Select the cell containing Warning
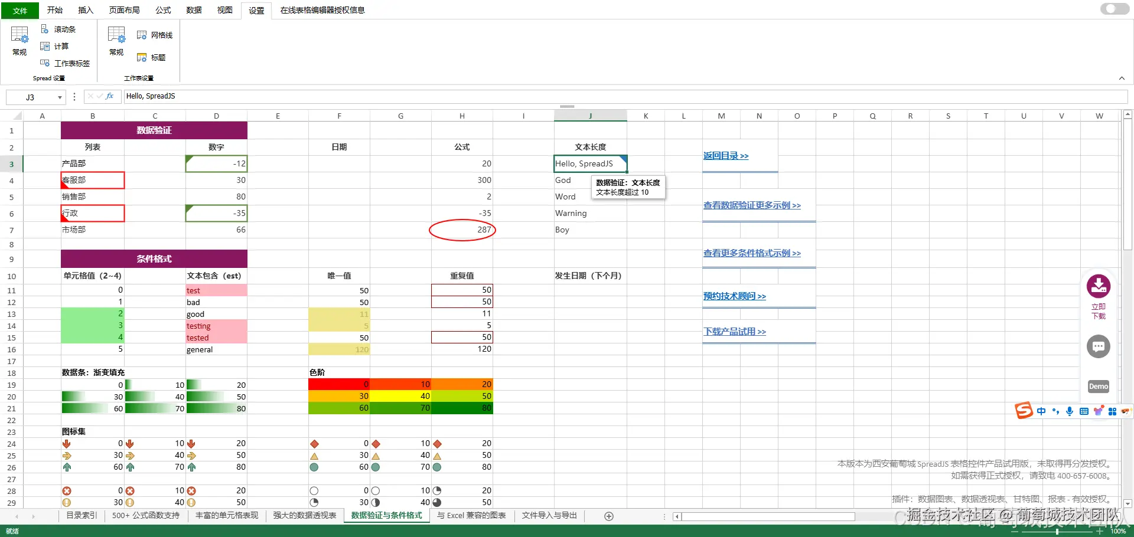The image size is (1134, 537). pyautogui.click(x=591, y=213)
